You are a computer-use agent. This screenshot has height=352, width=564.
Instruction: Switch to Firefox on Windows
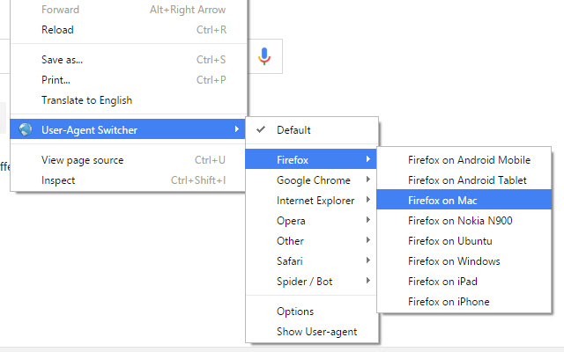[454, 261]
